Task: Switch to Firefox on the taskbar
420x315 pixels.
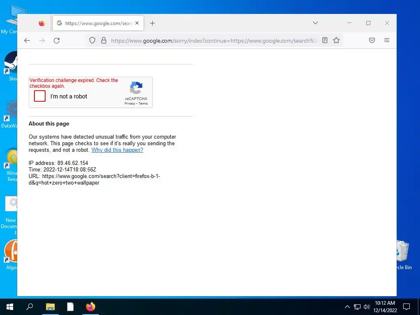Action: click(91, 307)
